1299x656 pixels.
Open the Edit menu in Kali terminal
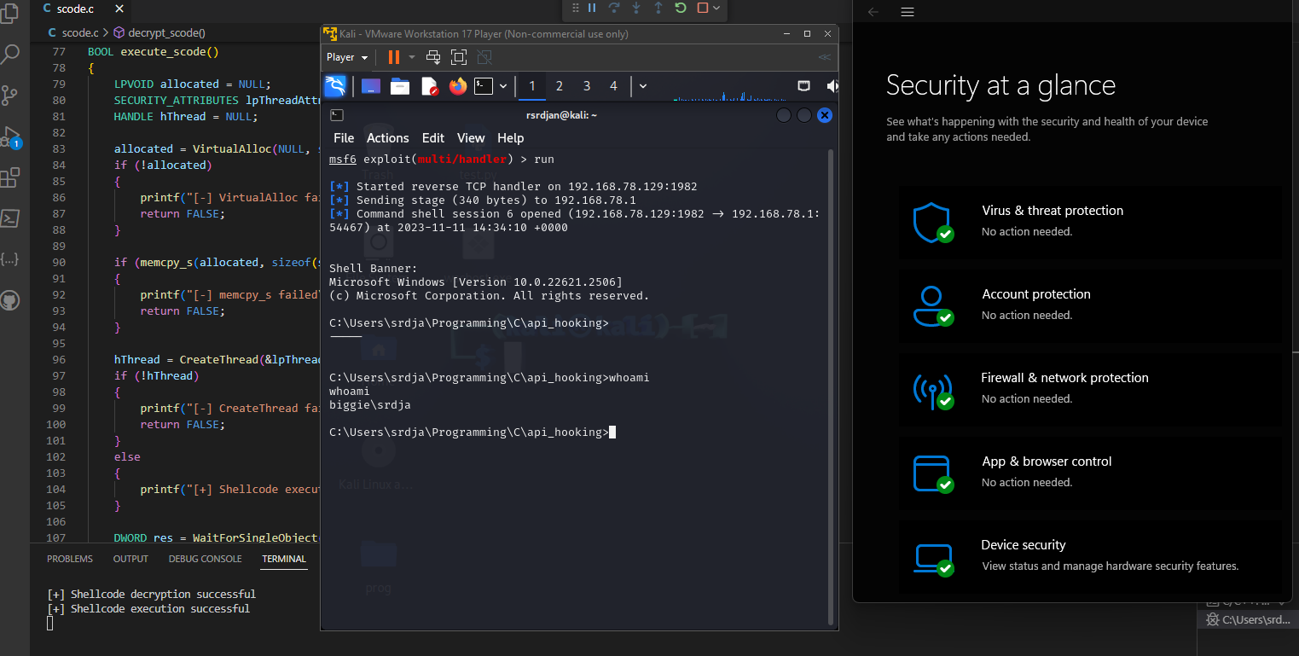click(433, 138)
